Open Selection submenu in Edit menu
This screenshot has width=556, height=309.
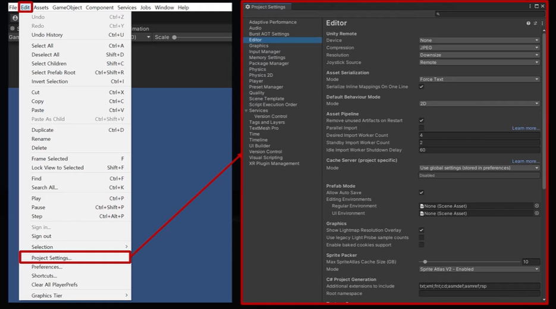point(75,247)
